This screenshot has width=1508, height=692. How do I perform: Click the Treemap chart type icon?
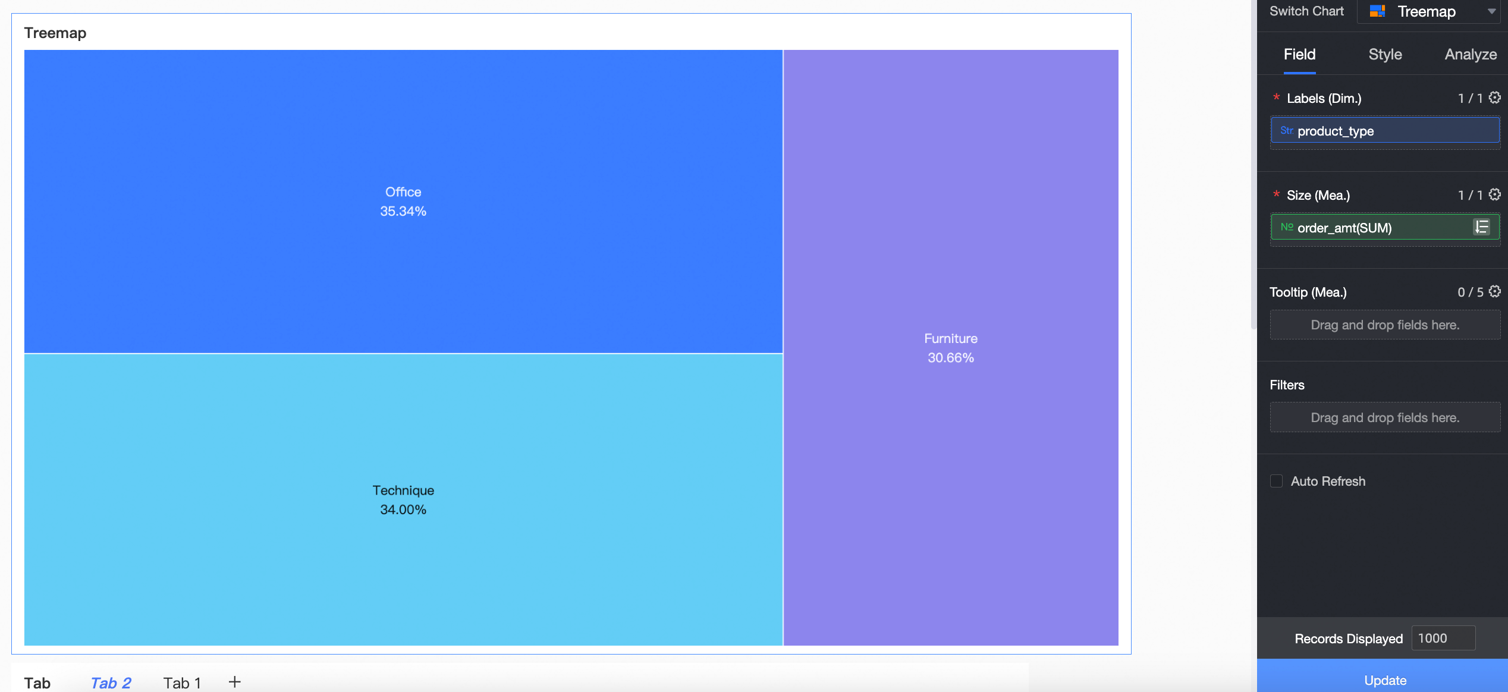(x=1377, y=11)
